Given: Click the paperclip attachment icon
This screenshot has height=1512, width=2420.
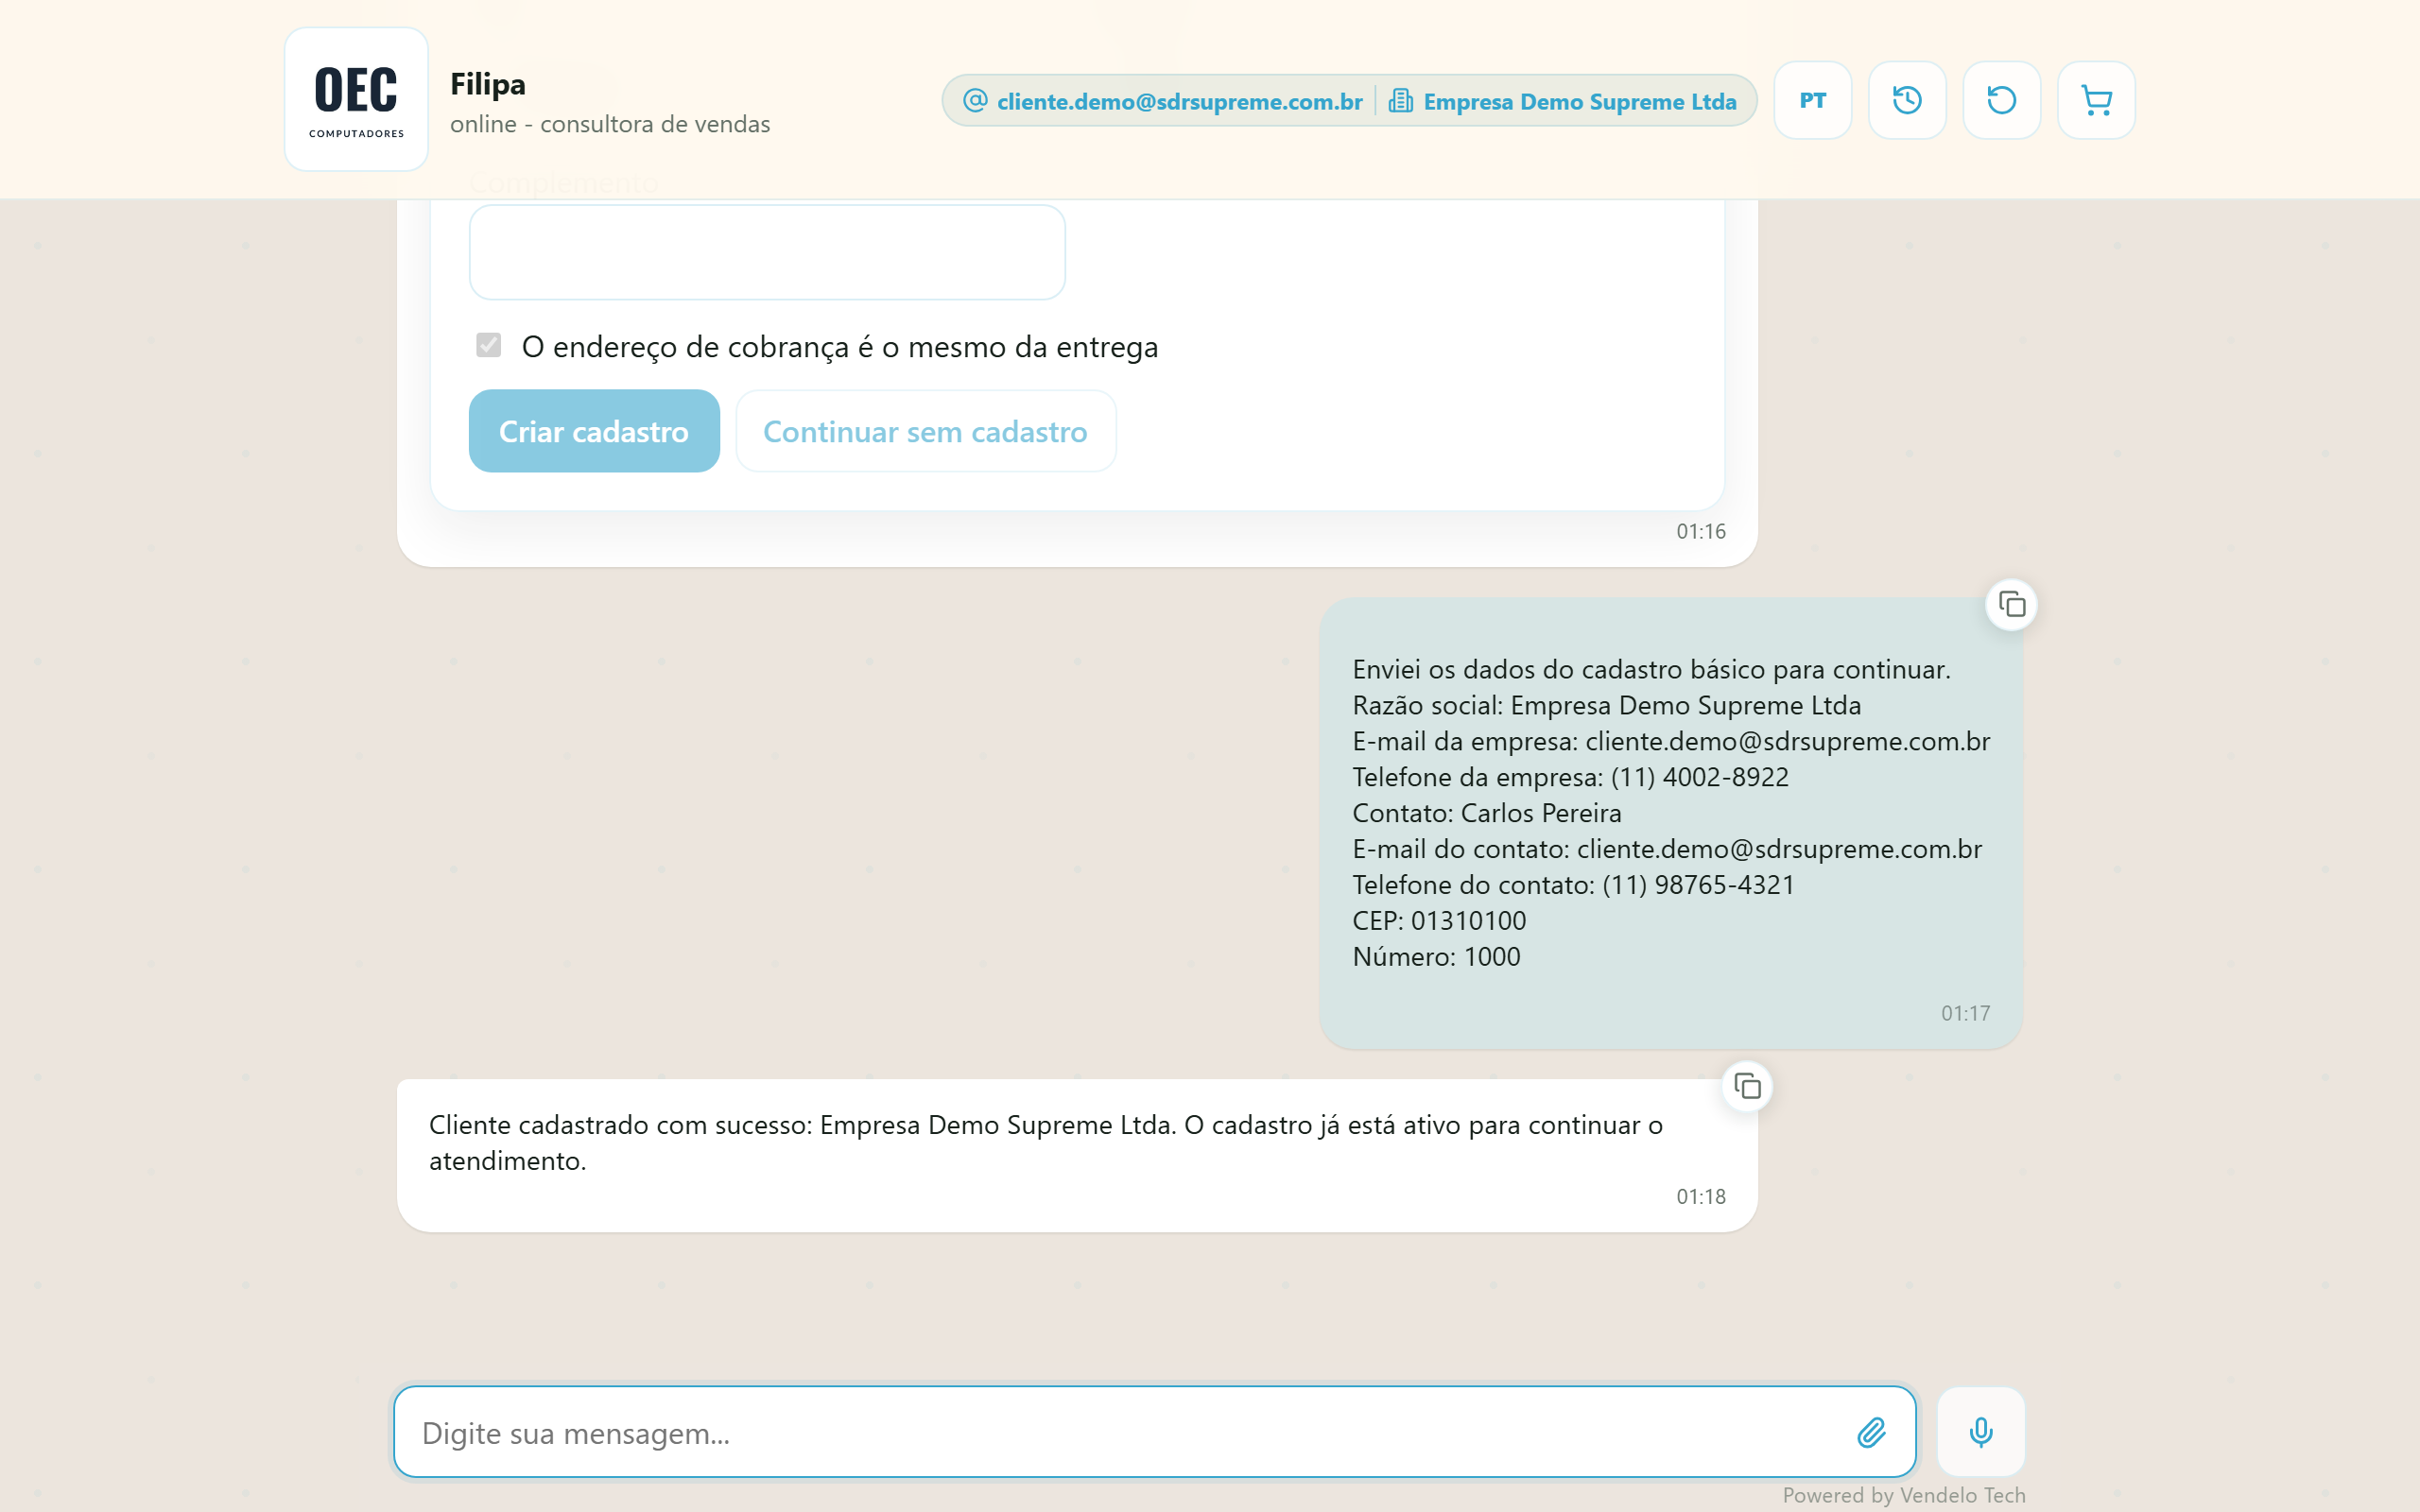Looking at the screenshot, I should click(x=1871, y=1432).
